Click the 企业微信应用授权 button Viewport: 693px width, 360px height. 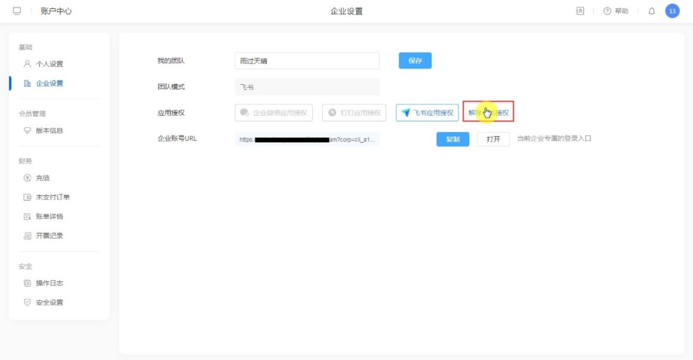tap(273, 112)
